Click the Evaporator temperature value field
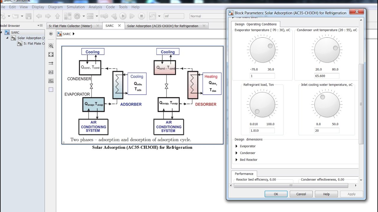 pos(262,76)
